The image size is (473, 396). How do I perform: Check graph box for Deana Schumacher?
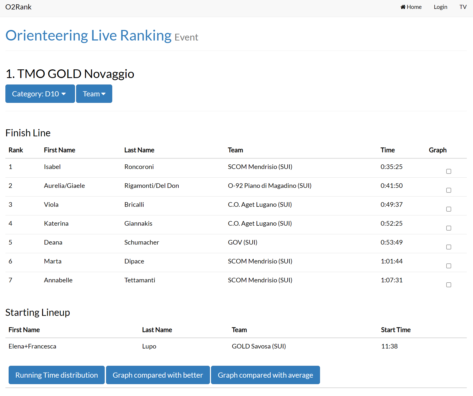[x=449, y=247]
